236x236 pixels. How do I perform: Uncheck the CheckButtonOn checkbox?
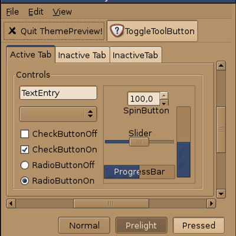pyautogui.click(x=25, y=150)
